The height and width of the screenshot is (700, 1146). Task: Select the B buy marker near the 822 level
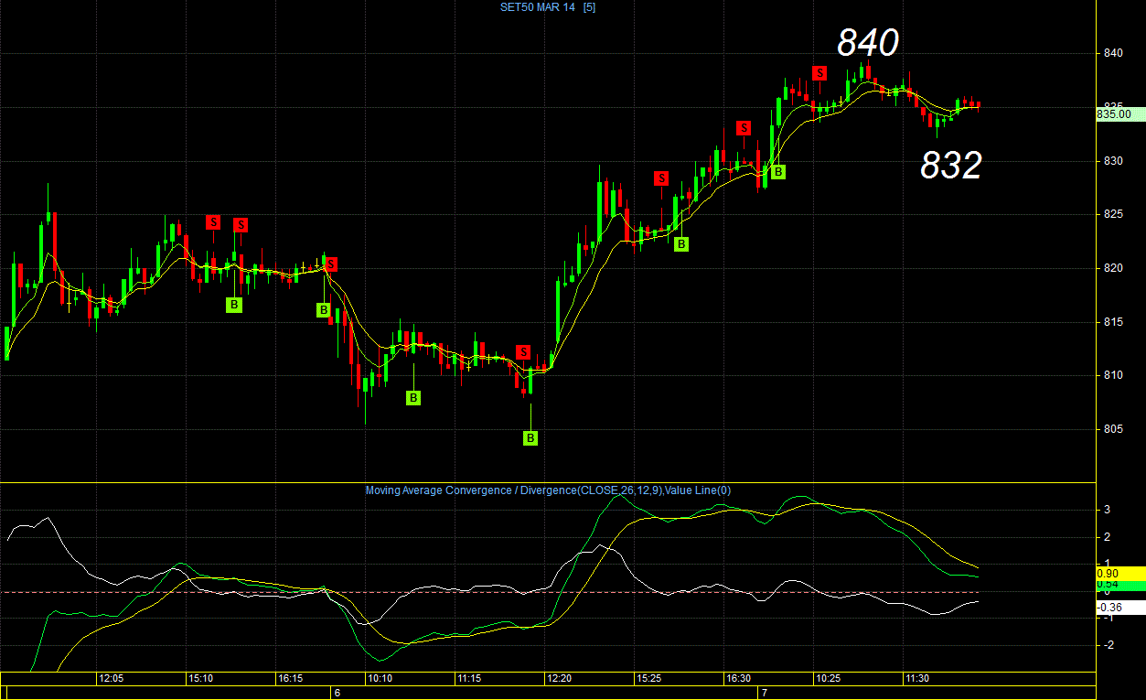[681, 243]
